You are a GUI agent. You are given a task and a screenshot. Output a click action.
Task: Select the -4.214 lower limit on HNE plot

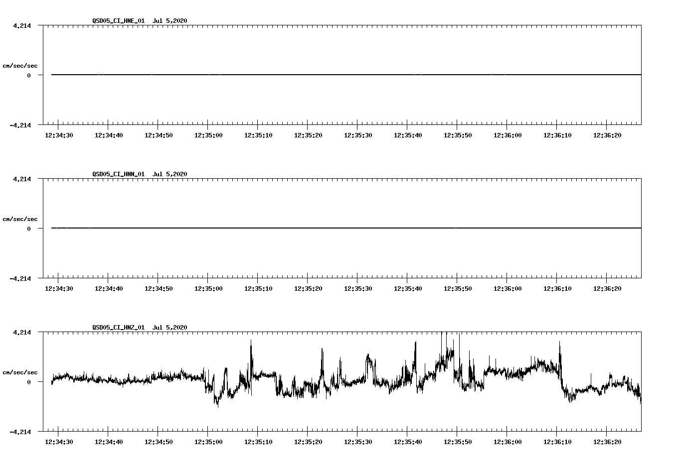click(x=20, y=125)
